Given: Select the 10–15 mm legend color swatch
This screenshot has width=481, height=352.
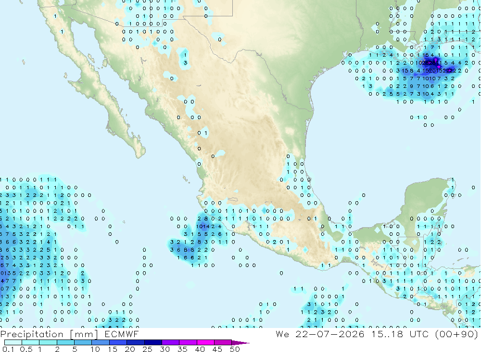Looking at the screenshot, I should click(101, 342).
